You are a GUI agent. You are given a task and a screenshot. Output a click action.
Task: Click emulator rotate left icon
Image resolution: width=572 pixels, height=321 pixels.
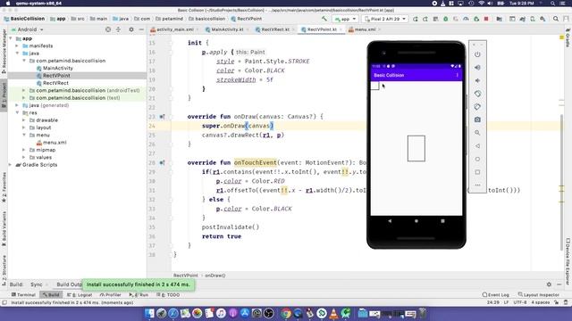[x=477, y=94]
